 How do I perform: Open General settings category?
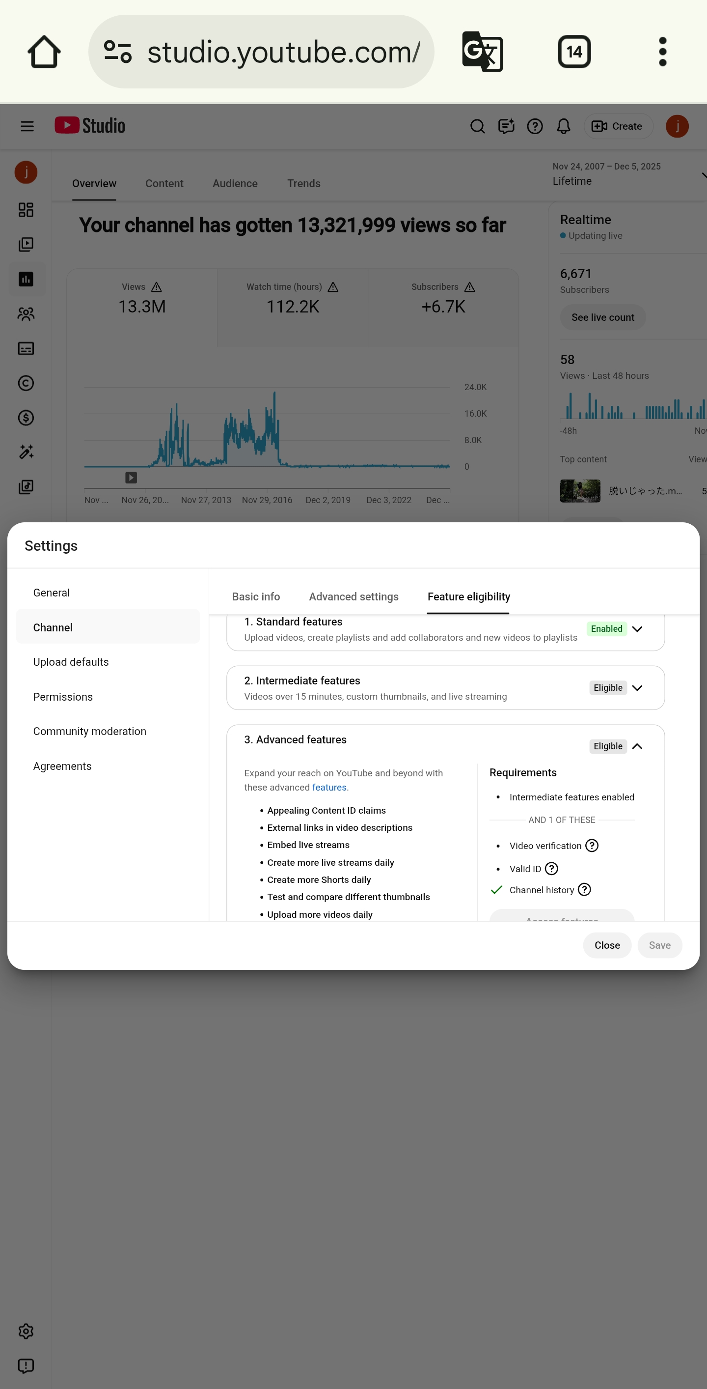coord(108,593)
